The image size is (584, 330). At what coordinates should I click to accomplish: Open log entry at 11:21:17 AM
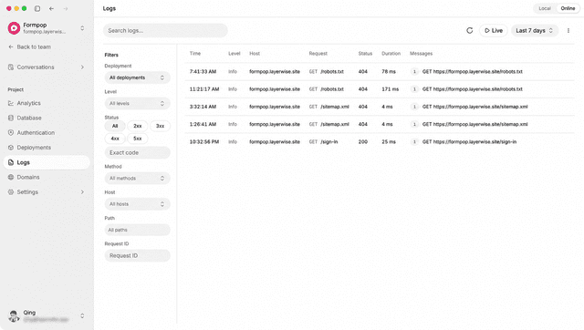pyautogui.click(x=380, y=89)
